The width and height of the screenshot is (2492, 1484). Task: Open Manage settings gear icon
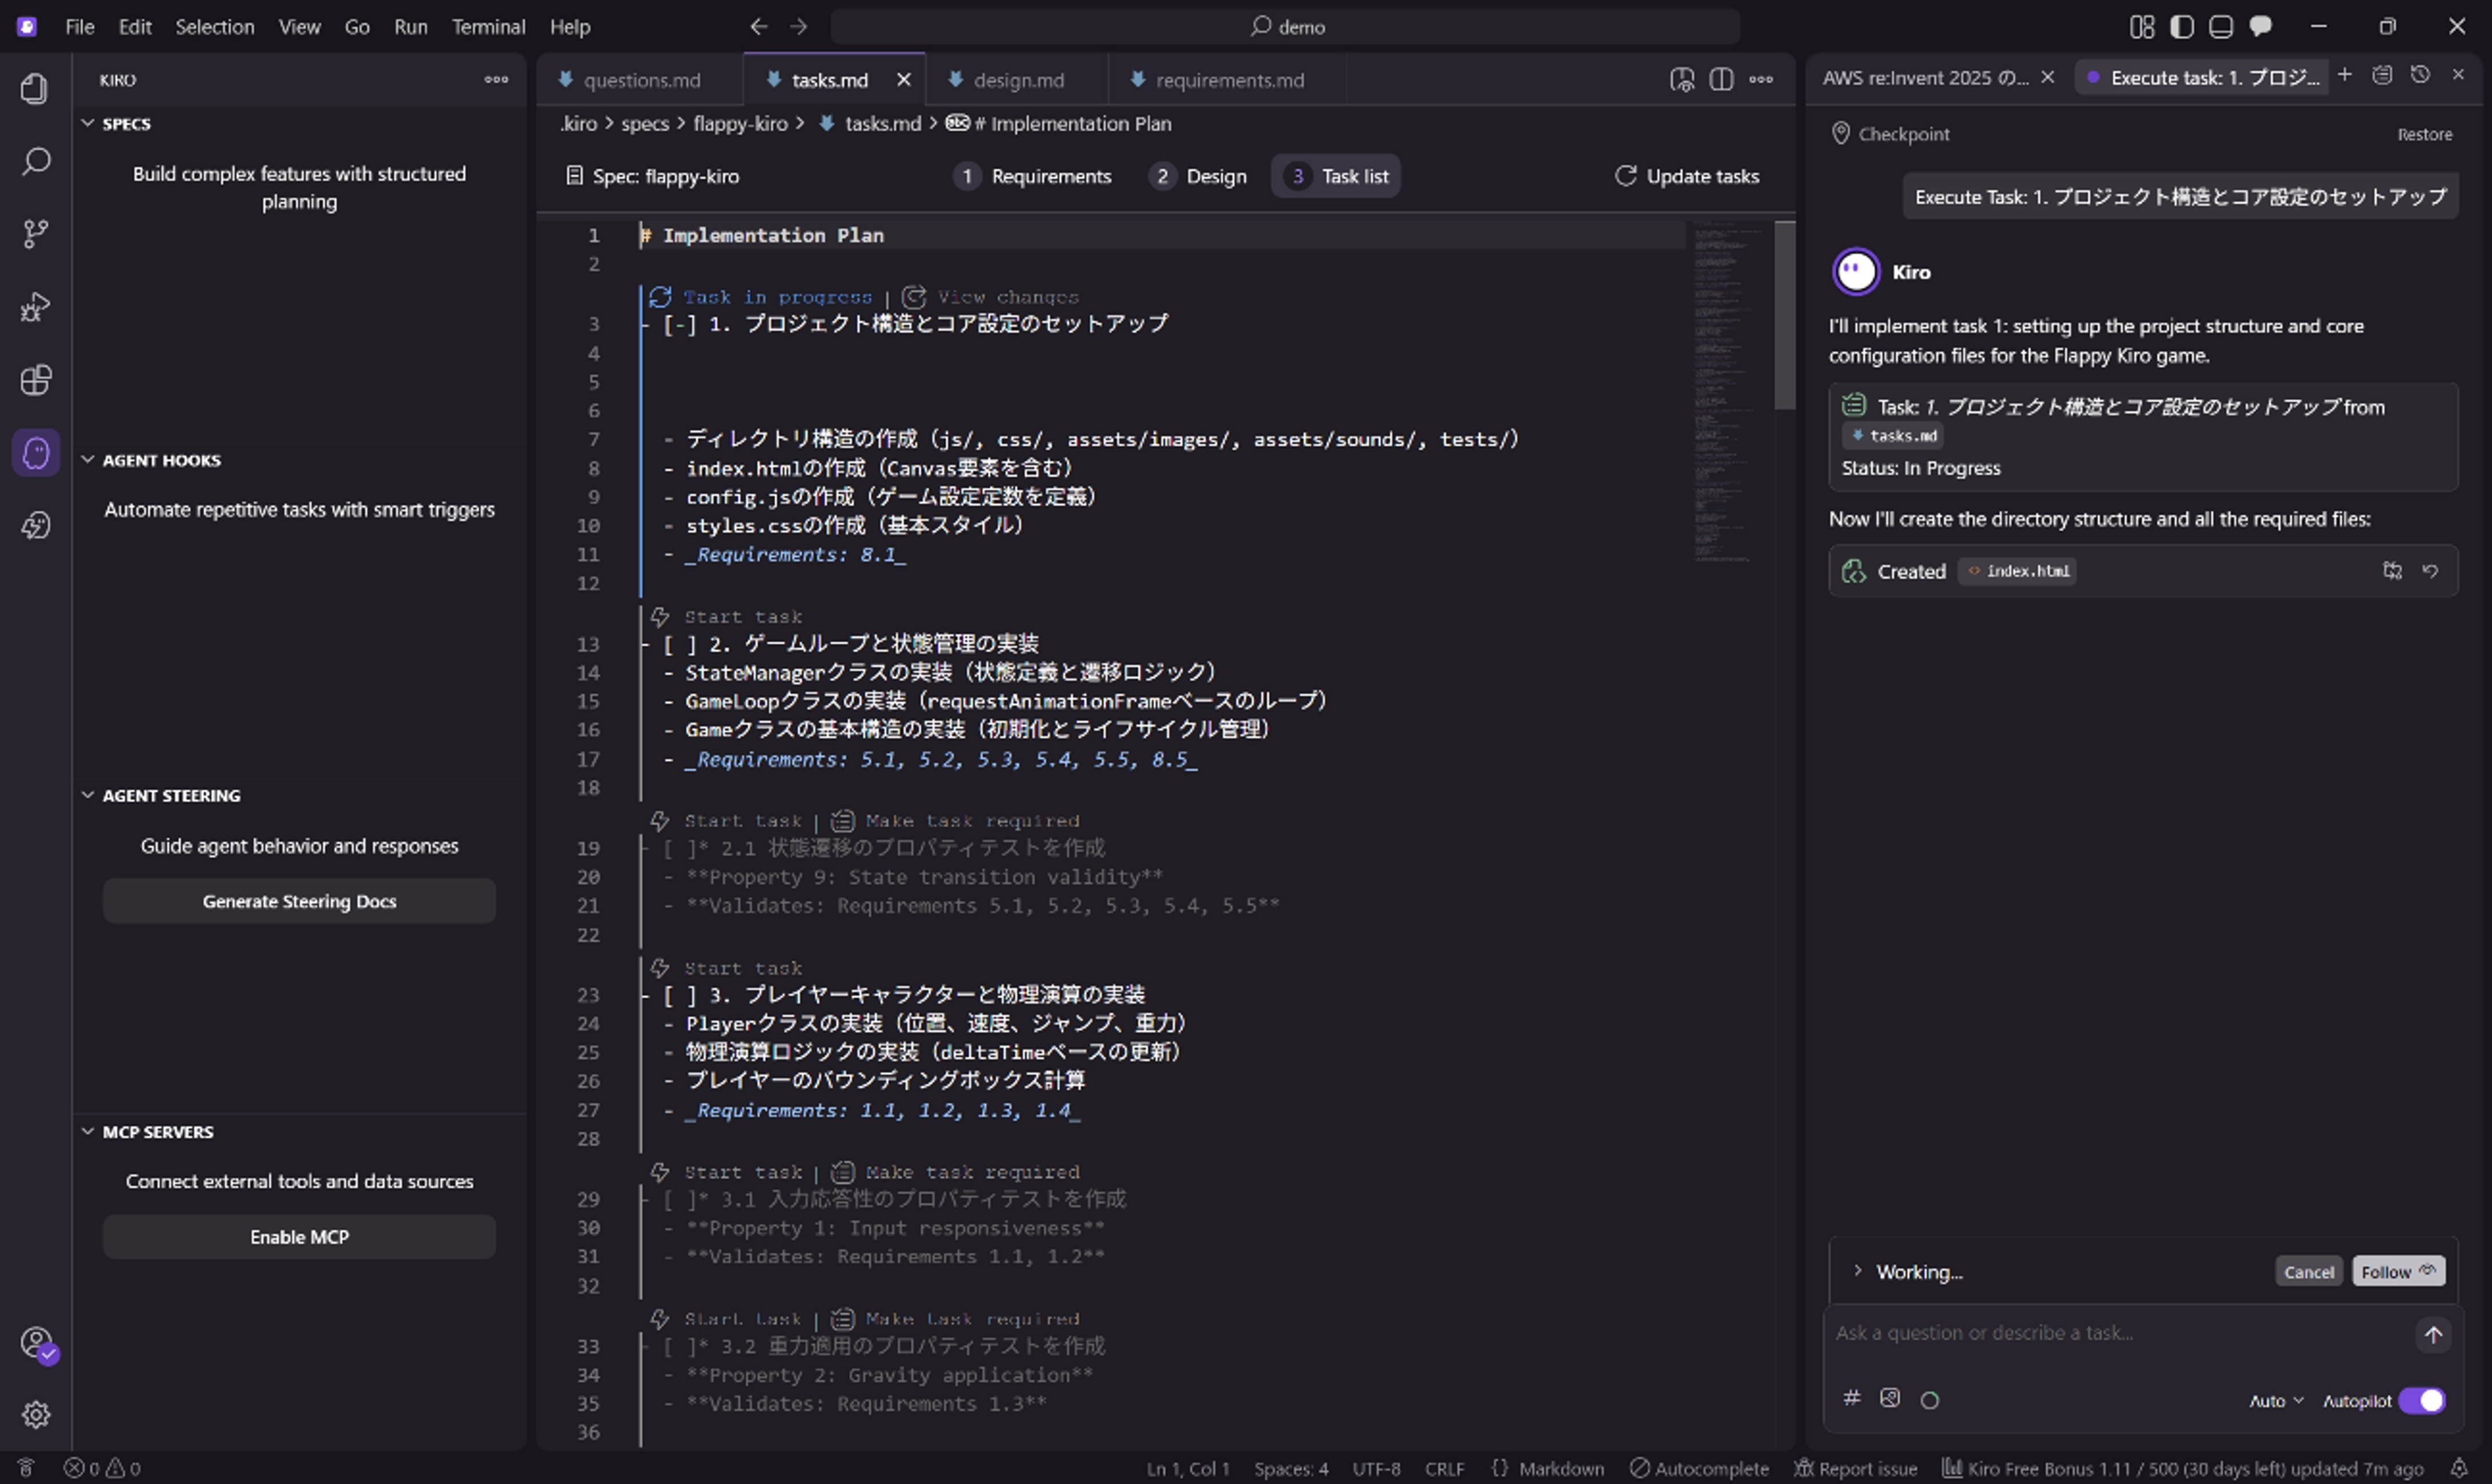(36, 1414)
